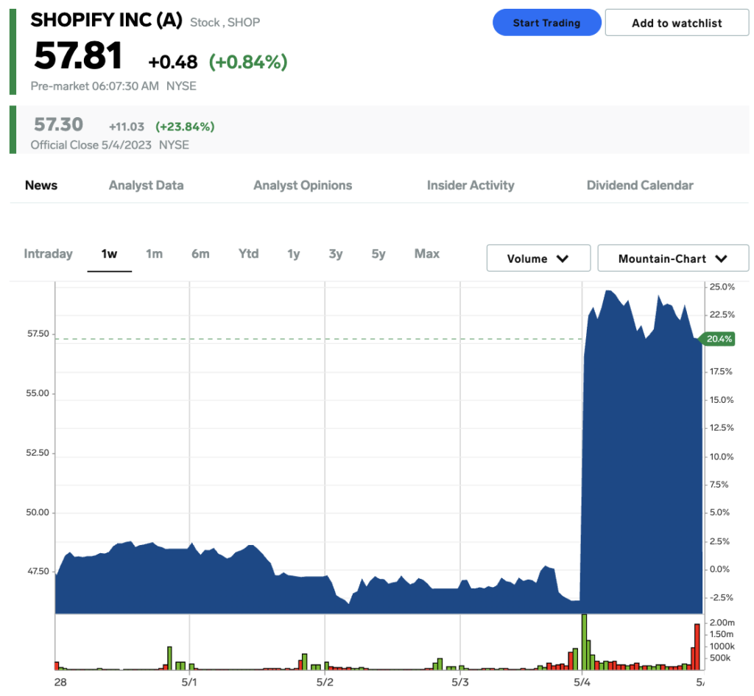754x696 pixels.
Task: Select the 1w chart range
Action: (x=109, y=253)
